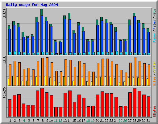The width and height of the screenshot is (158, 124).
Task: Click green weekend day label 4
Action: pos(24,121)
